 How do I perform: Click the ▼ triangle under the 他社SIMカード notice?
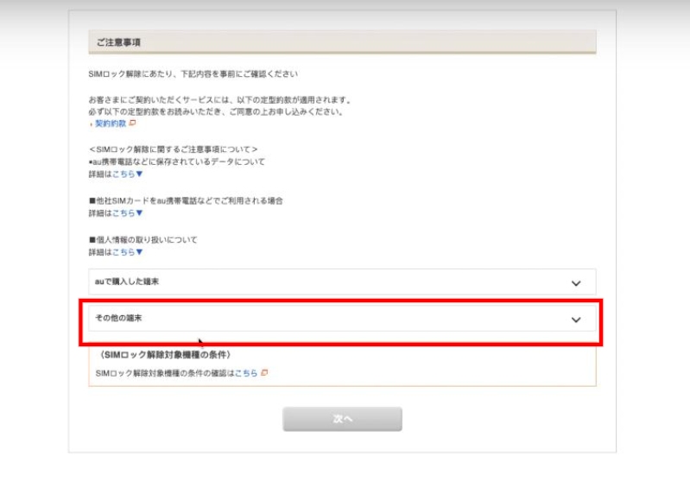click(139, 213)
